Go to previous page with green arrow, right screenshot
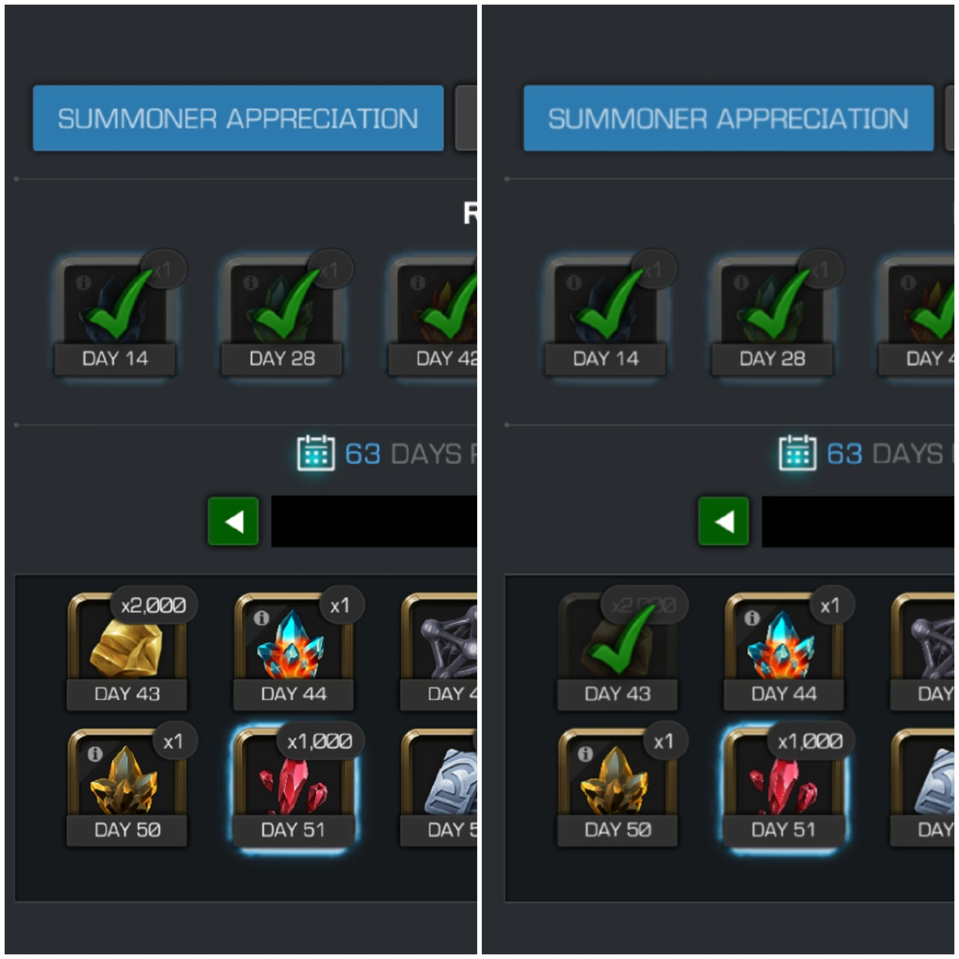 724,521
